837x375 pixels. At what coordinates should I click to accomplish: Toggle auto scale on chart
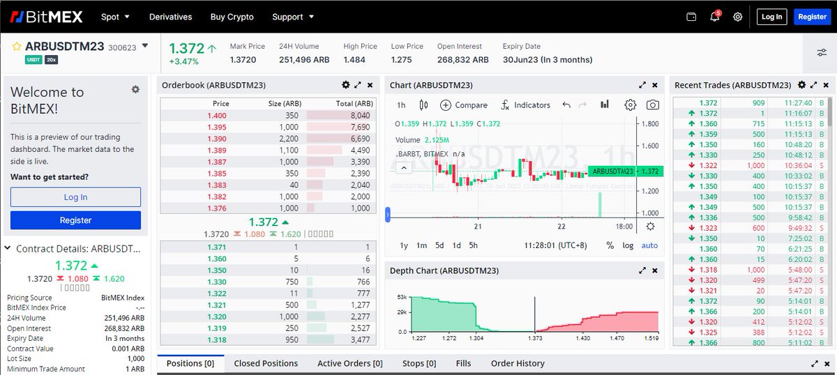(649, 245)
